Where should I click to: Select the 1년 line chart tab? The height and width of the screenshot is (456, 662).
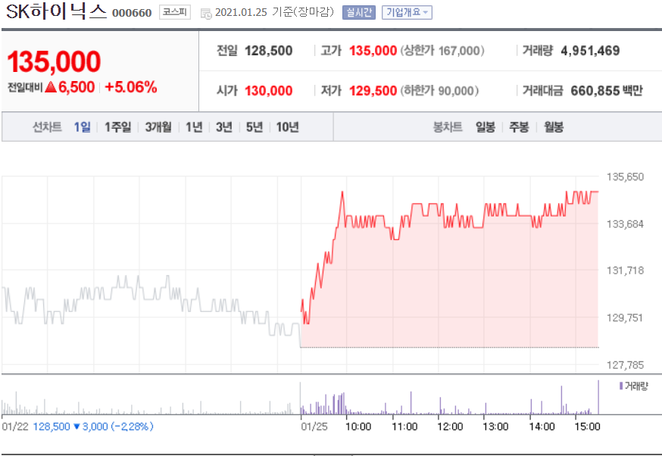[x=194, y=126]
